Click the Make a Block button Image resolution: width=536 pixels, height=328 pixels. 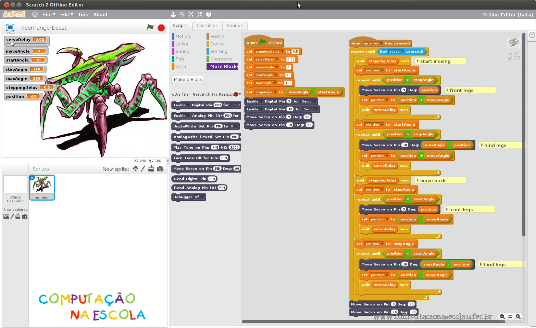pos(188,79)
